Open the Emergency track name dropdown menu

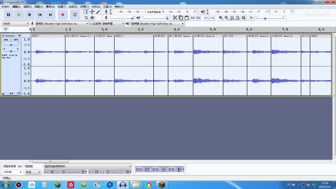tap(13, 36)
